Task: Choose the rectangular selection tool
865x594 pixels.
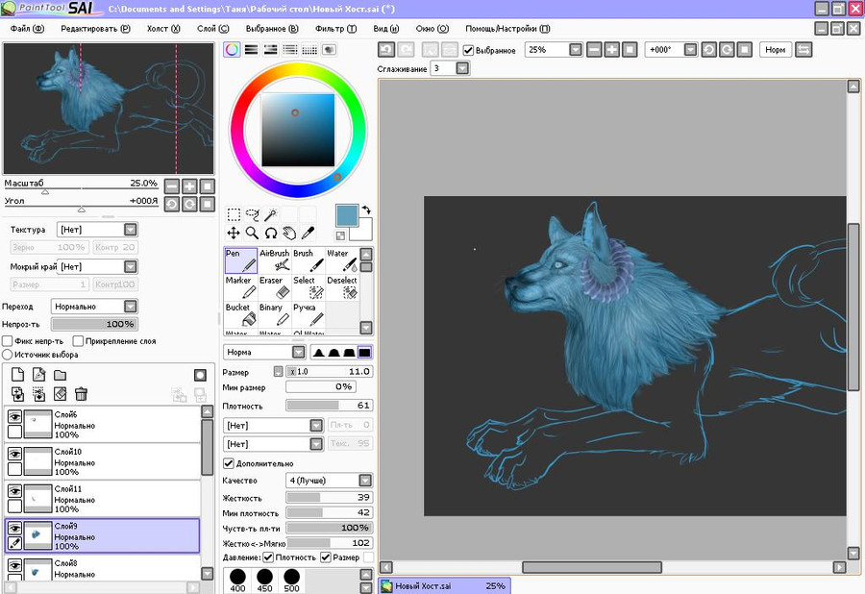Action: click(x=234, y=214)
